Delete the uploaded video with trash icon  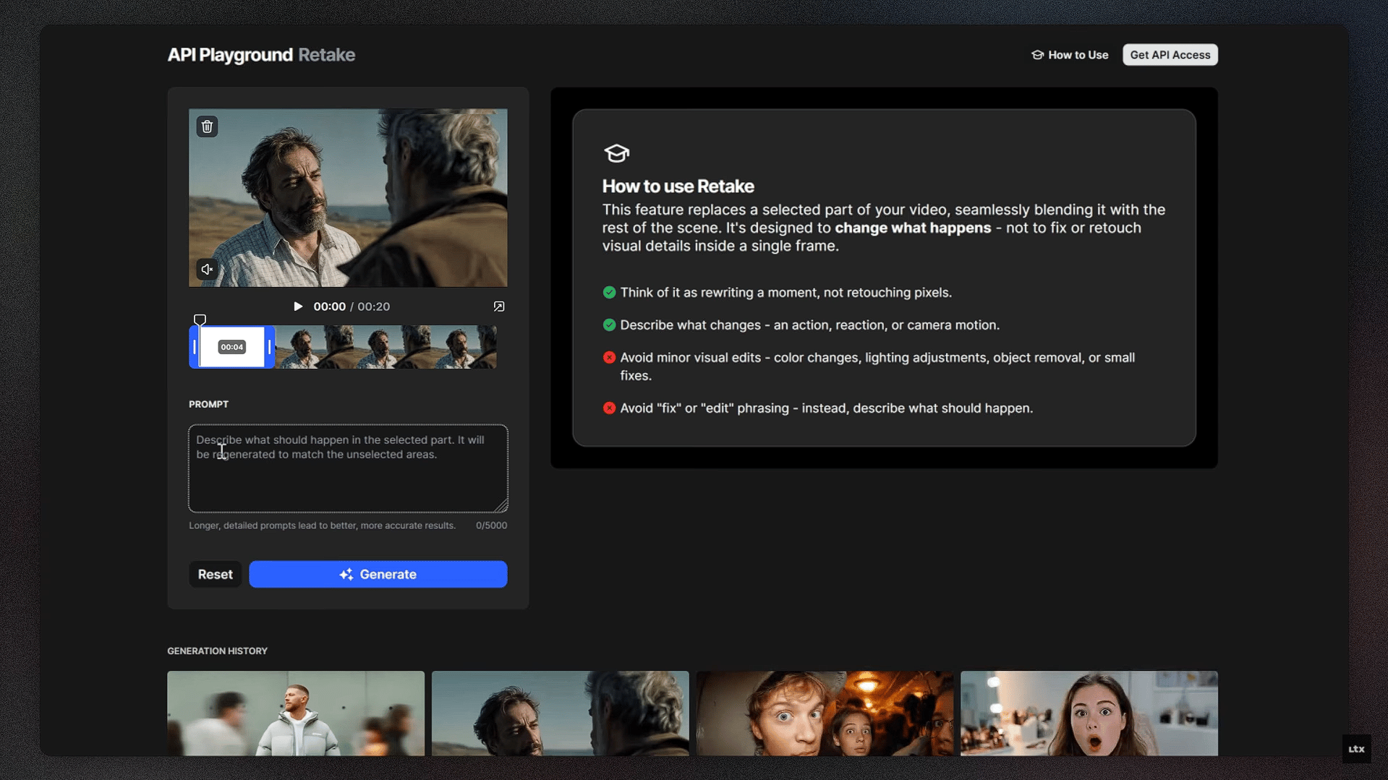(x=207, y=127)
